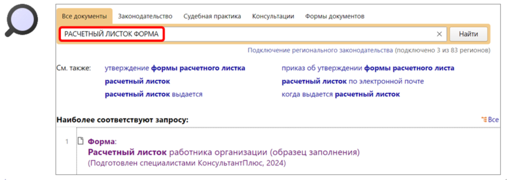Open suggestion приказ об утверждении формы расчетного листа

[368, 68]
